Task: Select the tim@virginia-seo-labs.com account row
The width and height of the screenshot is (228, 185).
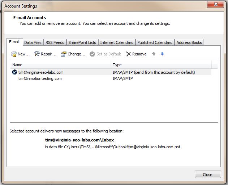Action: click(41, 72)
